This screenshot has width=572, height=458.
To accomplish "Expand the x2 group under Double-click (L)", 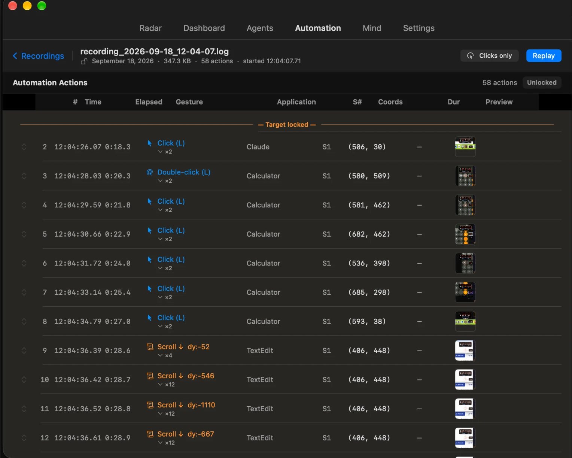I will pyautogui.click(x=165, y=181).
